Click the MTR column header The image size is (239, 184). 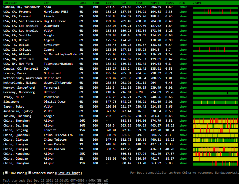pos(182,3)
